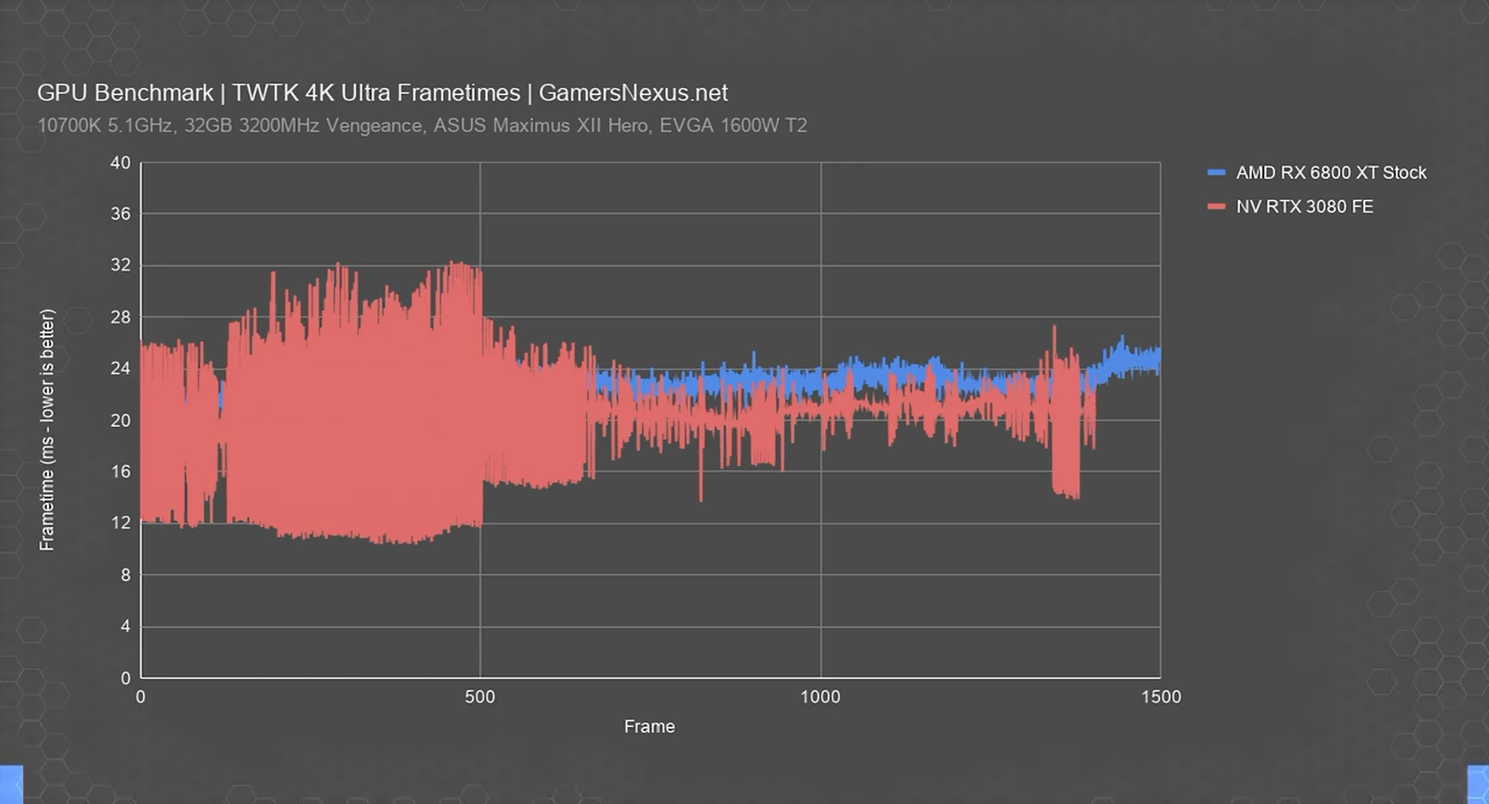Click the red NV RTX 3080 FE legend swatch

coord(1216,207)
